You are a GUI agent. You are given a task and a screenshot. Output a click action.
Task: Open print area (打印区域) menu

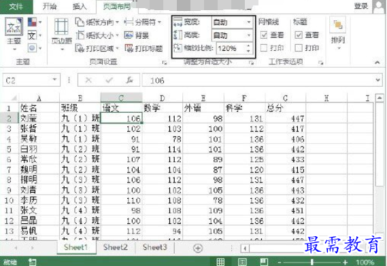pos(97,48)
